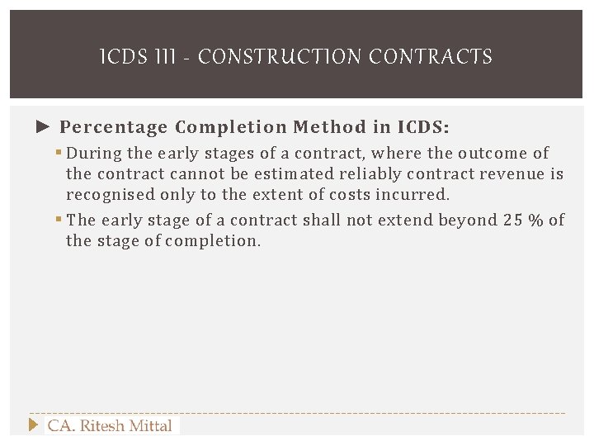Click the words 'The early stage of a contract'
594x446 pixels.
(181, 220)
